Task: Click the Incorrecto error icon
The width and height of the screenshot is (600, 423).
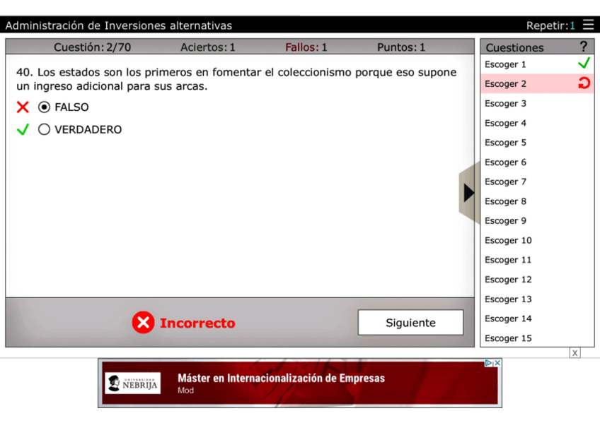Action: coord(144,322)
